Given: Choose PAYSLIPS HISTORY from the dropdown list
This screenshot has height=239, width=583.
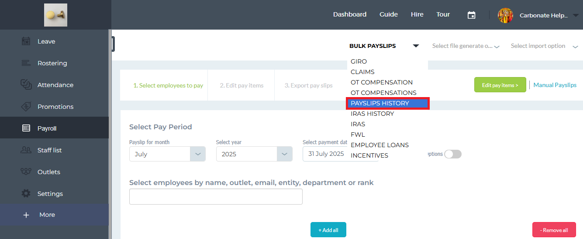Looking at the screenshot, I should (380, 103).
